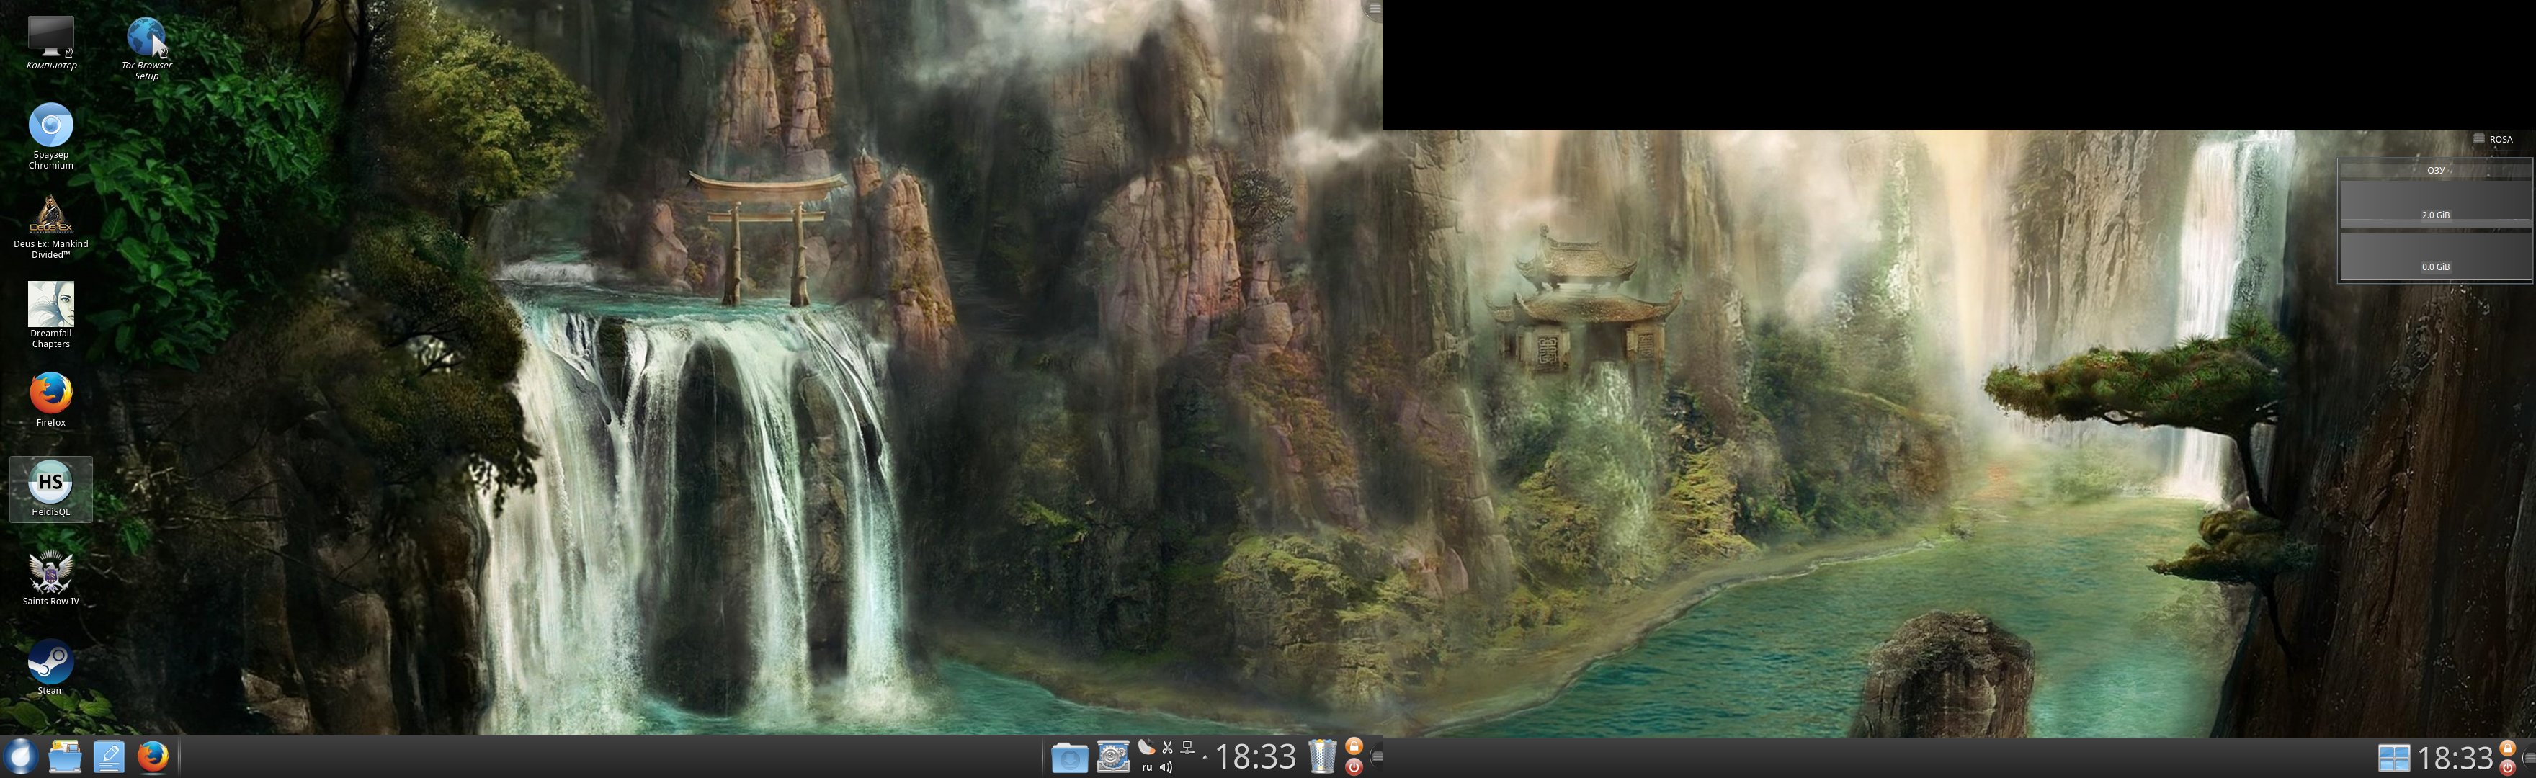2536x778 pixels.
Task: Open the Saints Row IV shortcut
Action: point(50,572)
